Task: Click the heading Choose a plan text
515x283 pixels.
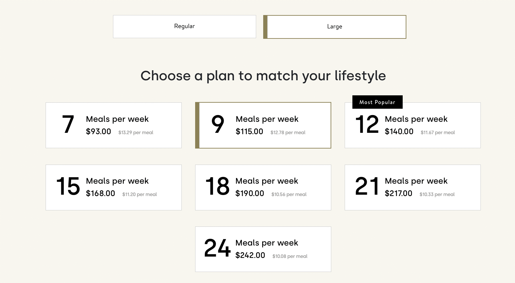Action: (263, 76)
